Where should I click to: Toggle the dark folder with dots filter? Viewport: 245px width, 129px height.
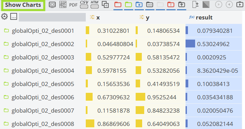[150, 5]
